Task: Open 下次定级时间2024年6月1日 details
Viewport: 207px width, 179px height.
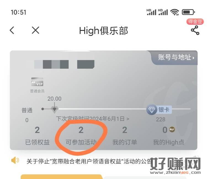Action: (x=92, y=119)
